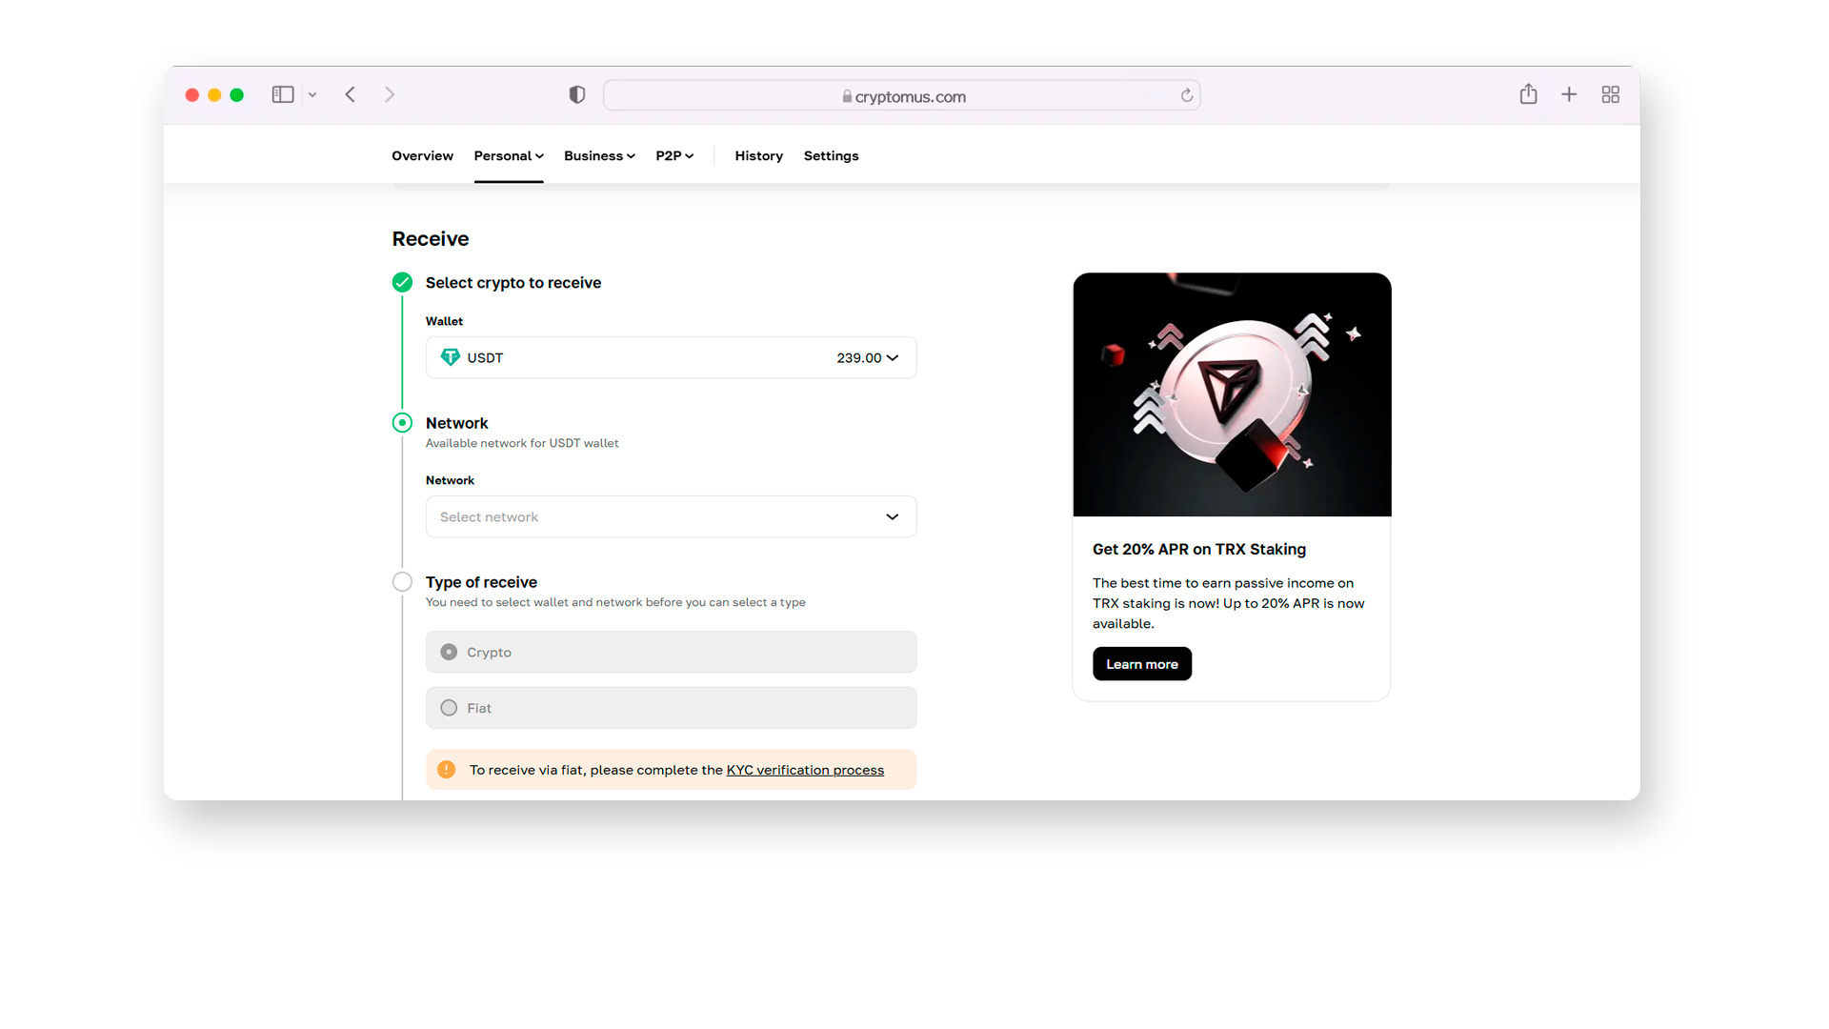Click the Settings navigation menu item
Image resolution: width=1829 pixels, height=1029 pixels.
pyautogui.click(x=832, y=156)
